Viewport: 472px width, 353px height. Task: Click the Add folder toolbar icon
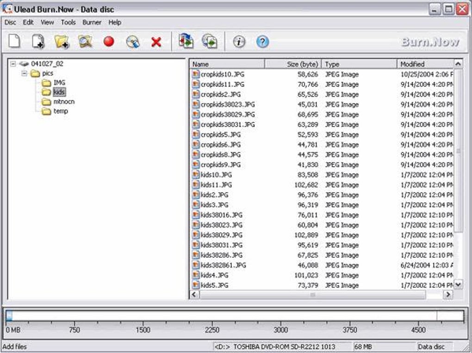click(x=62, y=42)
